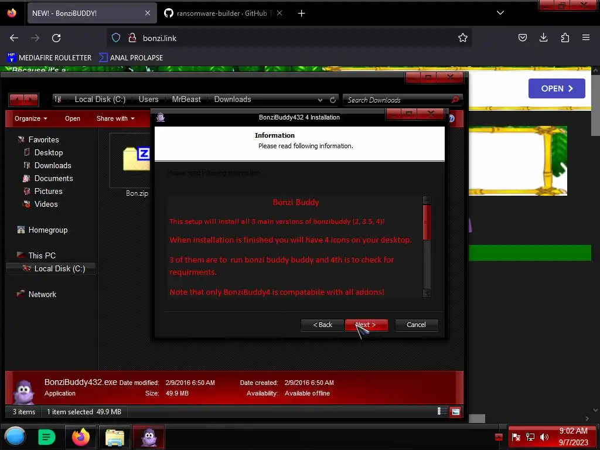Click the Explorer help icon
This screenshot has height=450, width=600.
(x=452, y=118)
